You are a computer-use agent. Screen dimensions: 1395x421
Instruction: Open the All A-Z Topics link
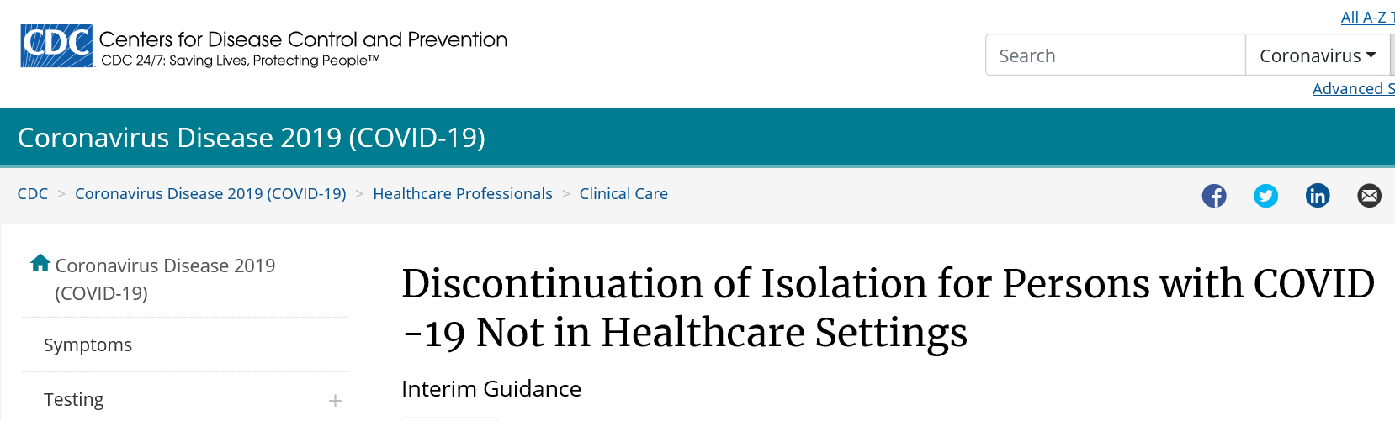click(x=1367, y=17)
